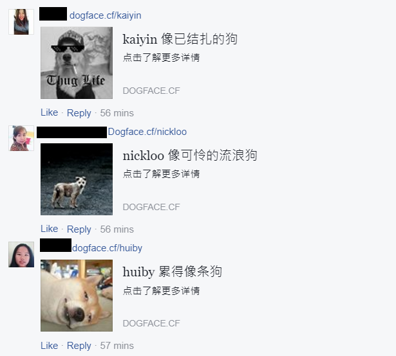Open the dogface.cf/kaiyin link

tap(106, 15)
